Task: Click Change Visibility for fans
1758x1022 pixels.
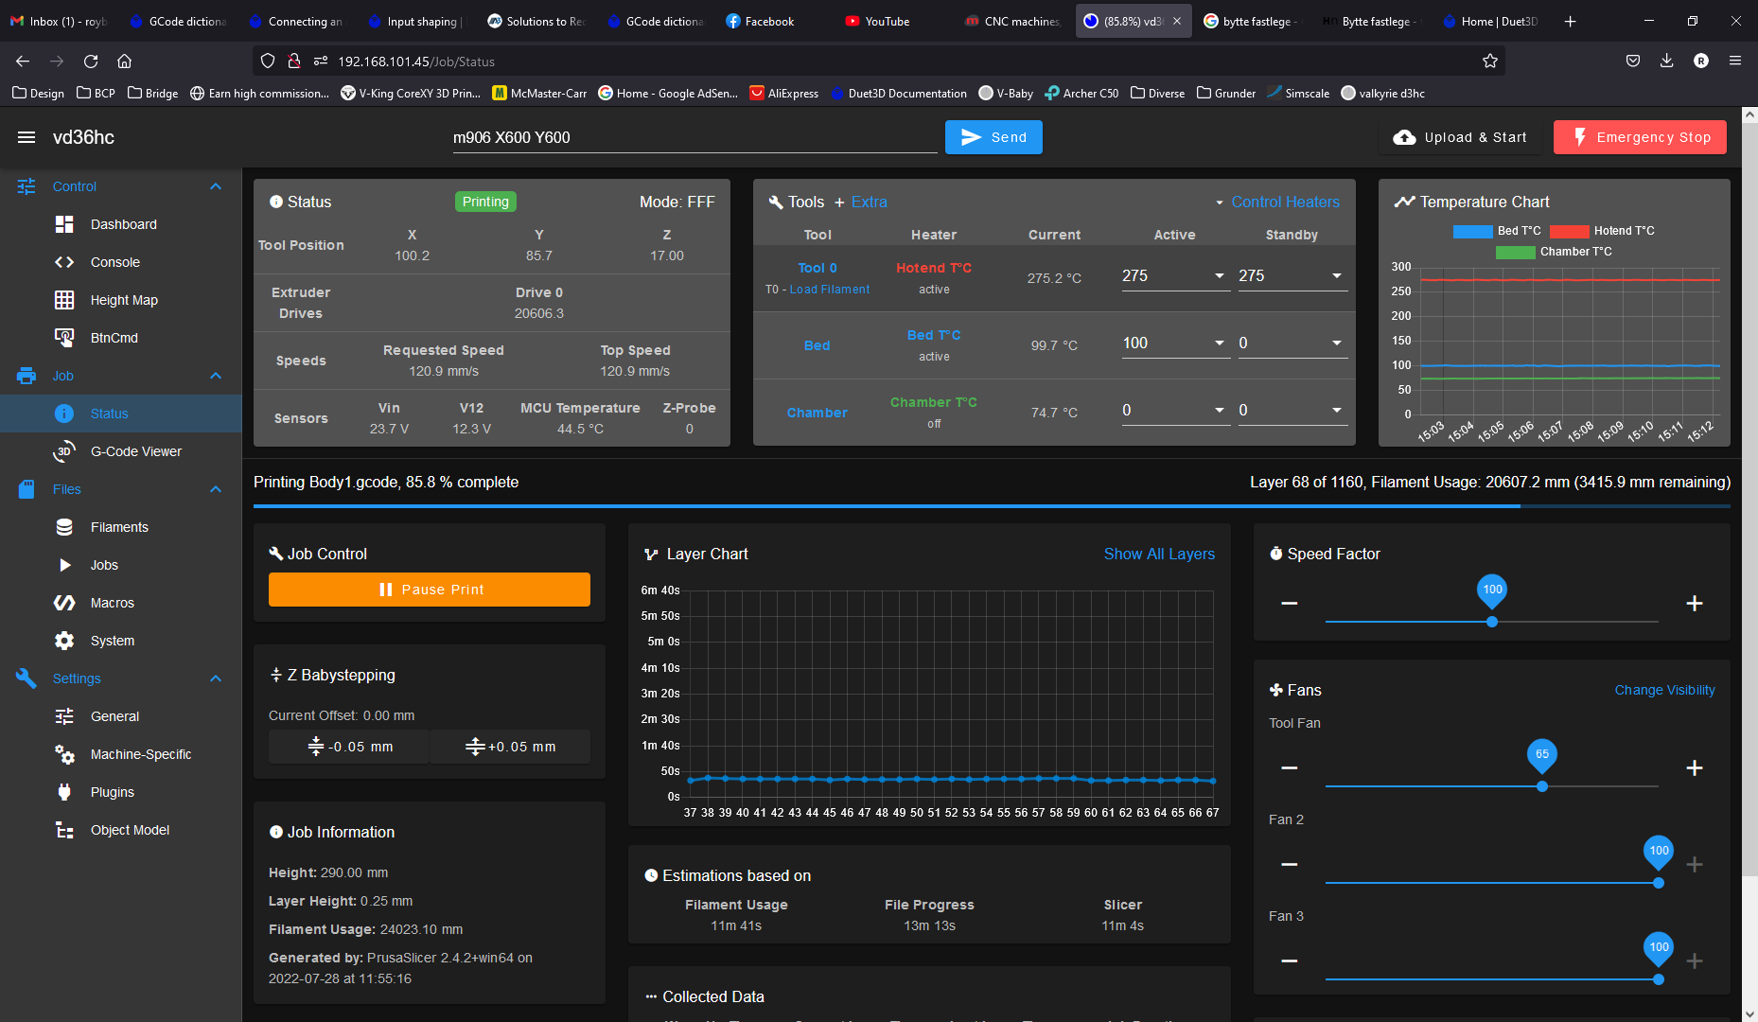Action: click(1664, 690)
